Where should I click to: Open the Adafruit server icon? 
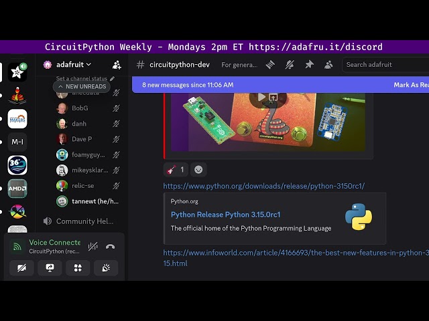click(x=17, y=72)
